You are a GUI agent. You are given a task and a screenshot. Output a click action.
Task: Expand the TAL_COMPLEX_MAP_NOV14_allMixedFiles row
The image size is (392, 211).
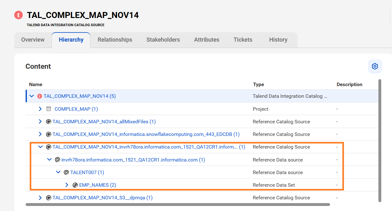click(x=40, y=121)
